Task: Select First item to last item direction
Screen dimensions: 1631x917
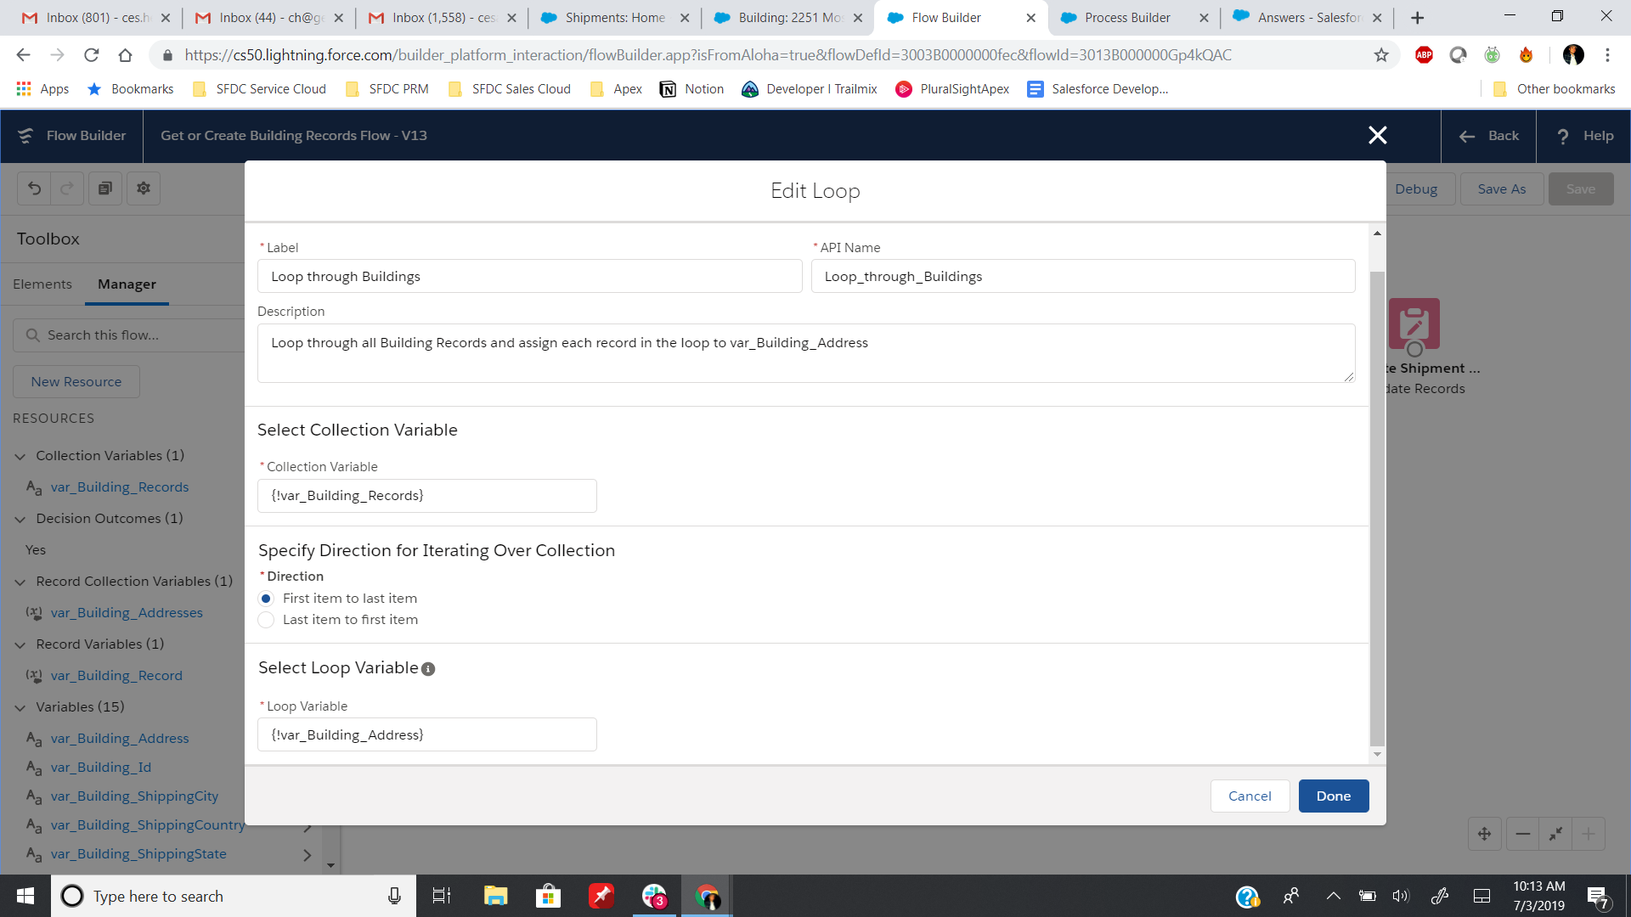Action: click(266, 599)
